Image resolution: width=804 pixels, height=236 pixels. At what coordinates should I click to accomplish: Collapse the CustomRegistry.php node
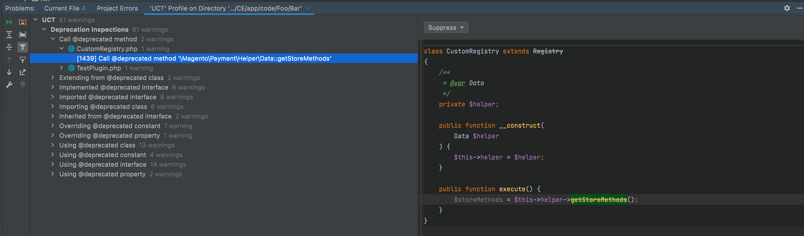pos(62,48)
